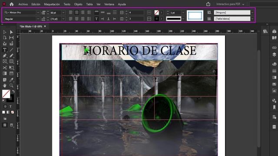The image size is (278, 156).
Task: Select the Gap tool
Action: [11, 38]
